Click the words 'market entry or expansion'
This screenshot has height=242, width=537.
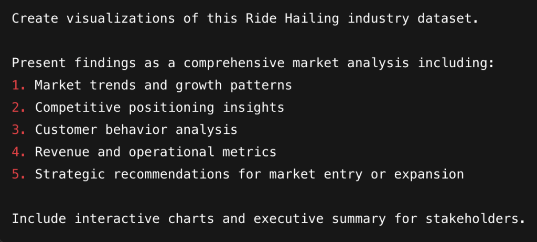click(x=367, y=174)
